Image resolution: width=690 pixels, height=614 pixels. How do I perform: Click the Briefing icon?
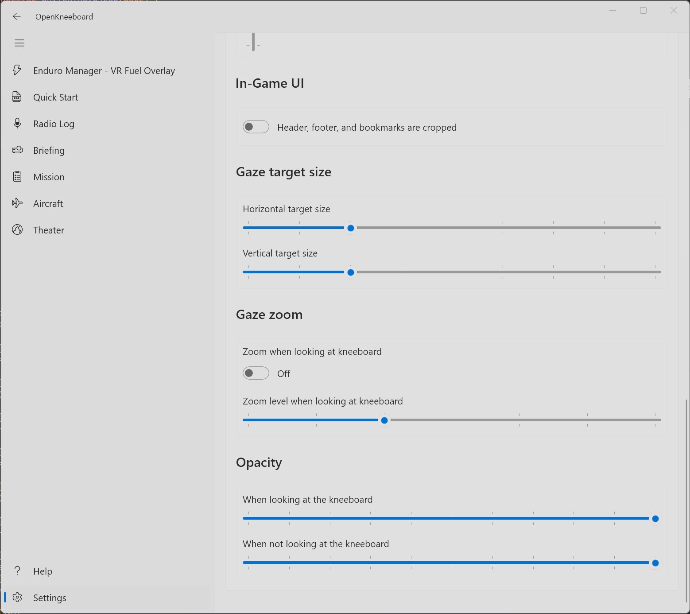tap(17, 150)
